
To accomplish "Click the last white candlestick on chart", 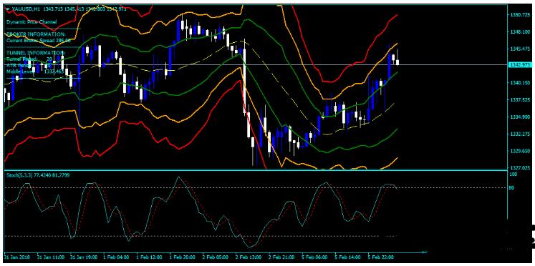I will (397, 62).
